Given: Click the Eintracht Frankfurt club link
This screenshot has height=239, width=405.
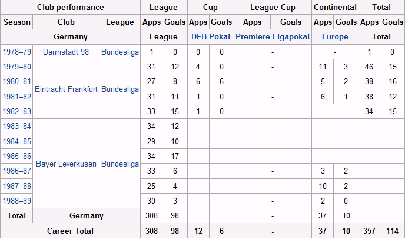Looking at the screenshot, I should point(66,89).
